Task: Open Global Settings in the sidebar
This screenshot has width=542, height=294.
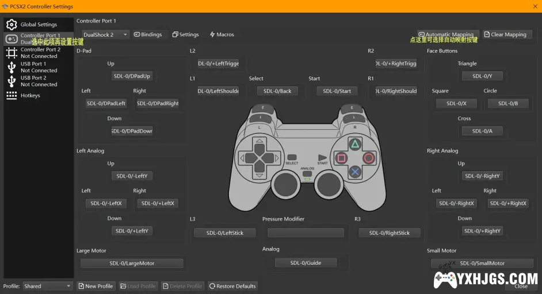Action: pyautogui.click(x=38, y=25)
